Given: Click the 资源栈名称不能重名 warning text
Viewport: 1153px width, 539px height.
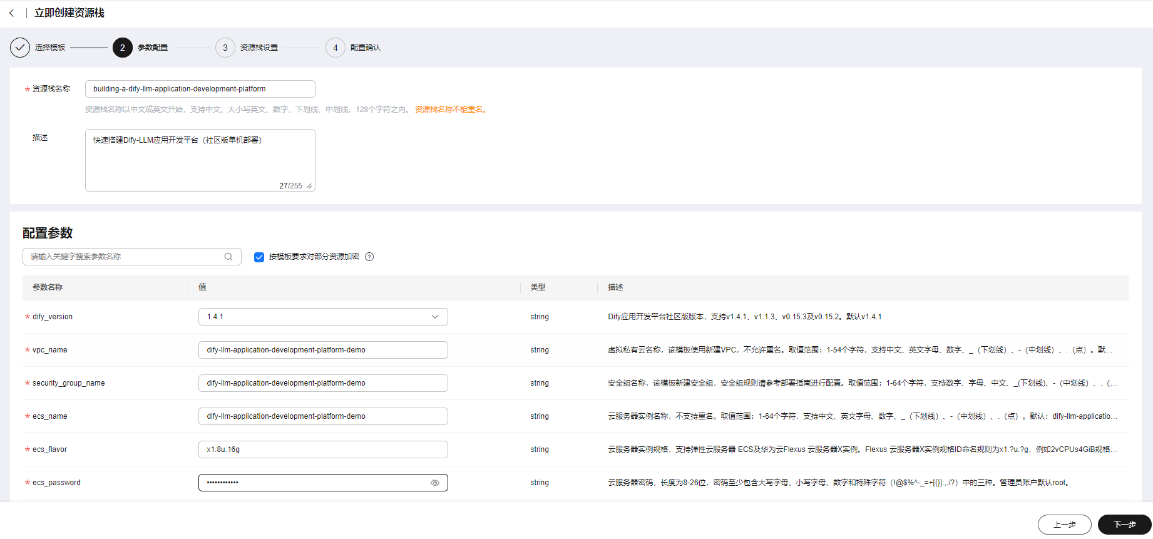Looking at the screenshot, I should pyautogui.click(x=451, y=110).
